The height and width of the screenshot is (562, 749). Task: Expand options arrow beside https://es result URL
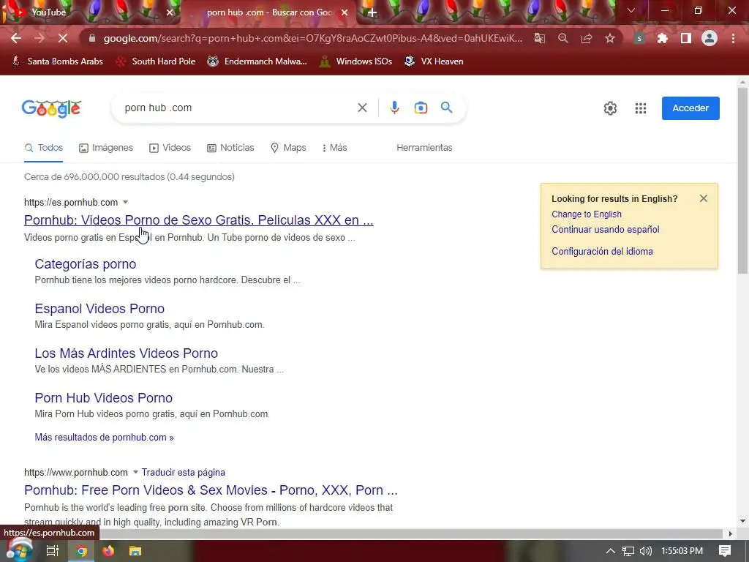[x=126, y=202]
